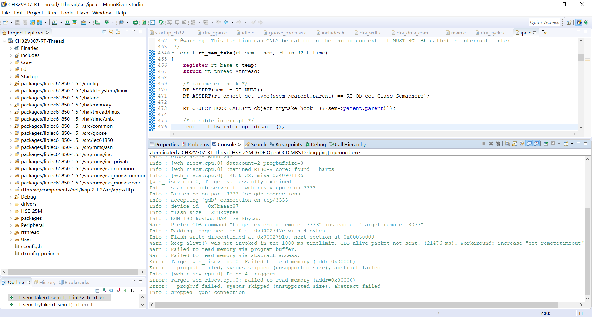Click Collapse All in Project Explorer
This screenshot has height=317, width=592.
click(104, 32)
